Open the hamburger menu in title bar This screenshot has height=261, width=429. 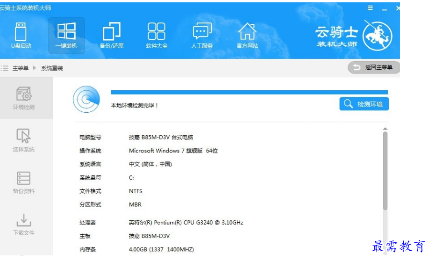[370, 8]
